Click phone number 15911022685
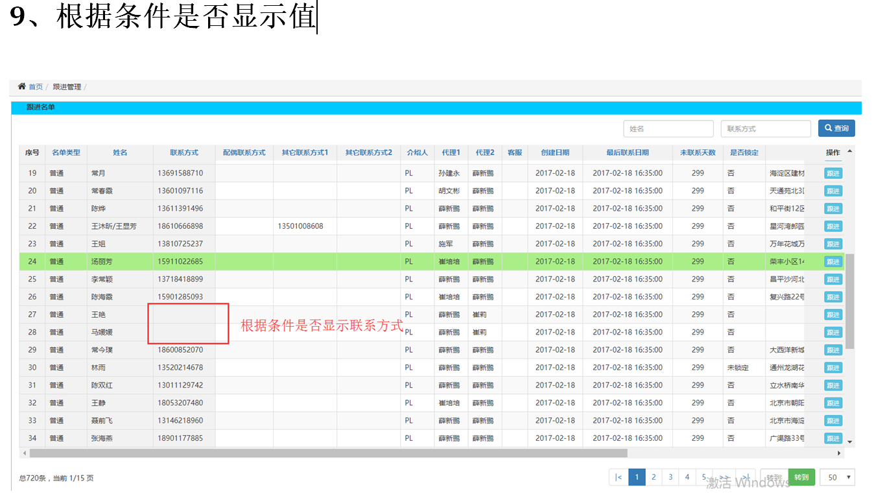 pyautogui.click(x=180, y=262)
